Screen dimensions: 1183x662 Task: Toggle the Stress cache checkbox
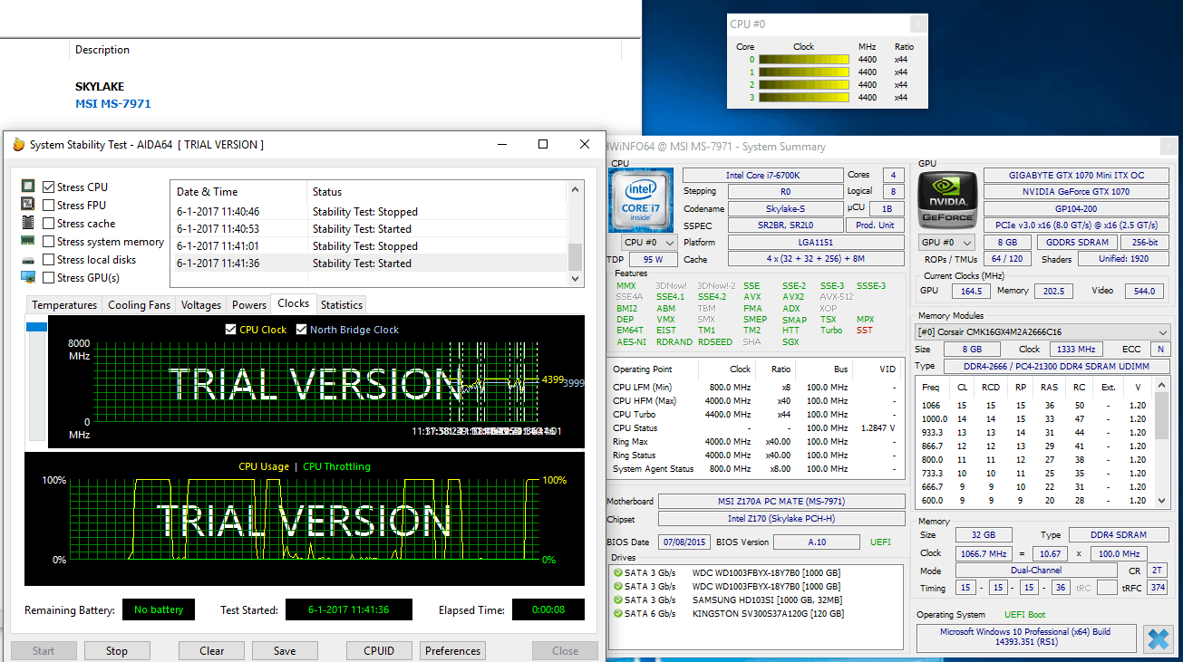click(49, 224)
